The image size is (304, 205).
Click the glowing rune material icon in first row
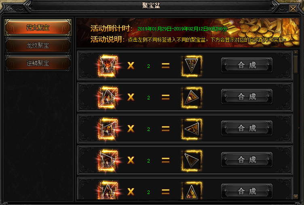point(108,66)
